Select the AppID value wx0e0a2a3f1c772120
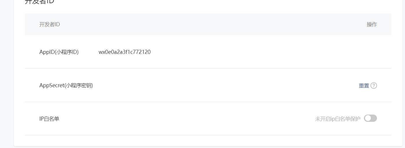Viewport: 405px width, 148px height. (125, 52)
